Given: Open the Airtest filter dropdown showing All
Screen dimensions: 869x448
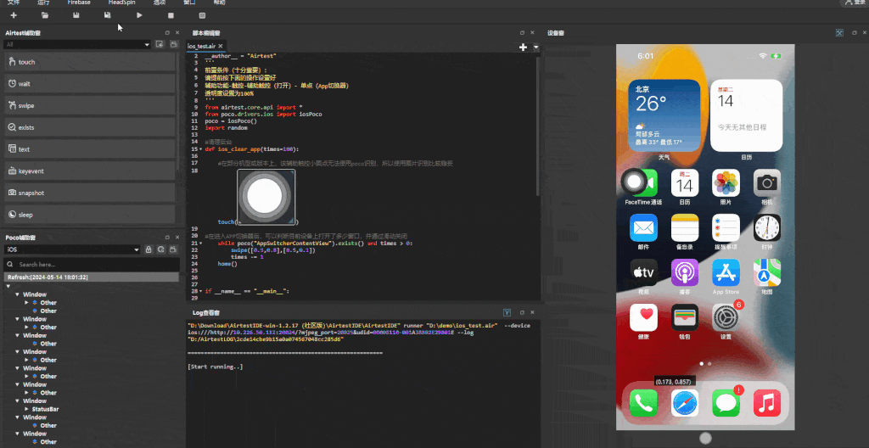Looking at the screenshot, I should (77, 44).
